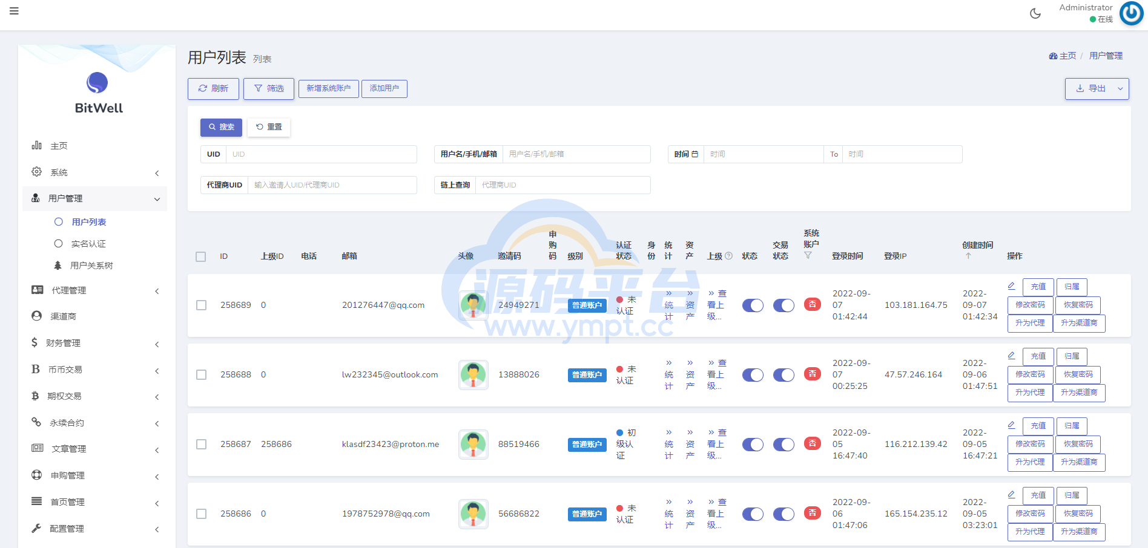The height and width of the screenshot is (548, 1148).
Task: Expand the 期权交易 sidebar menu
Action: (x=94, y=396)
